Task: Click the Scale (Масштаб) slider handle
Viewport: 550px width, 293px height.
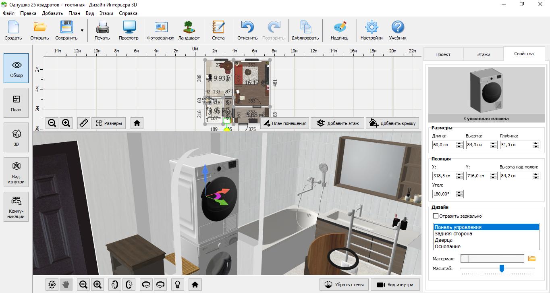Action: (x=502, y=268)
